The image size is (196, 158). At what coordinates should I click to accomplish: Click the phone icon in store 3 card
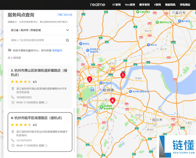13,97
